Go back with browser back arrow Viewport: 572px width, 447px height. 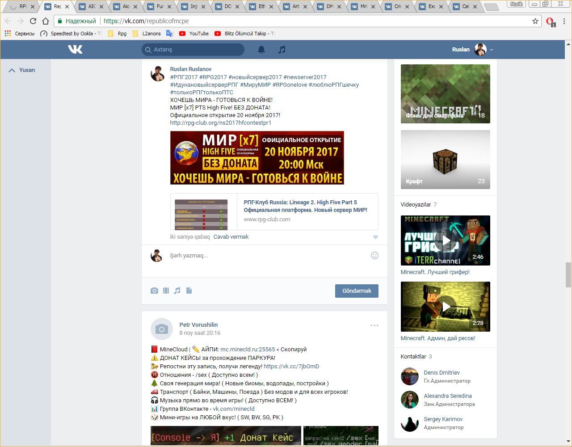(8, 21)
